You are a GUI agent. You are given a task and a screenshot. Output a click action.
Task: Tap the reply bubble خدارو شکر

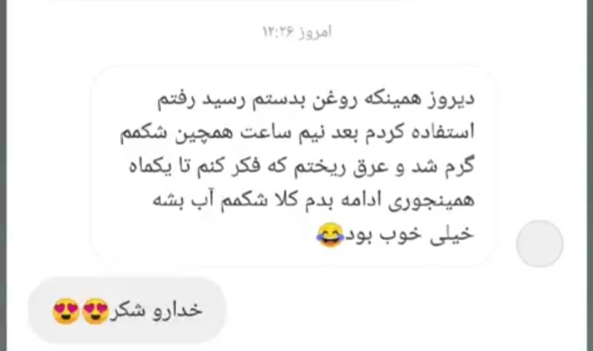127,310
